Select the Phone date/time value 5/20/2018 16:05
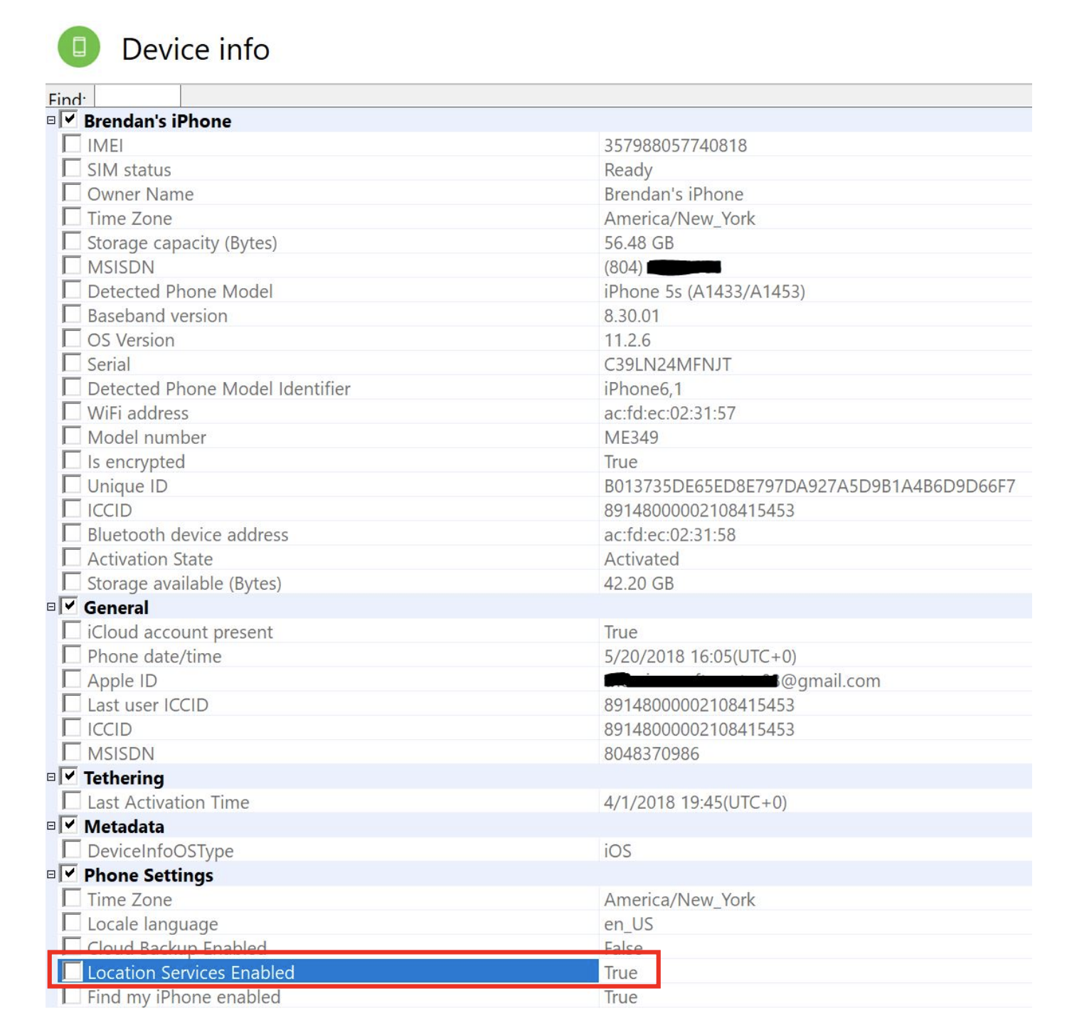The width and height of the screenshot is (1067, 1023). tap(700, 656)
